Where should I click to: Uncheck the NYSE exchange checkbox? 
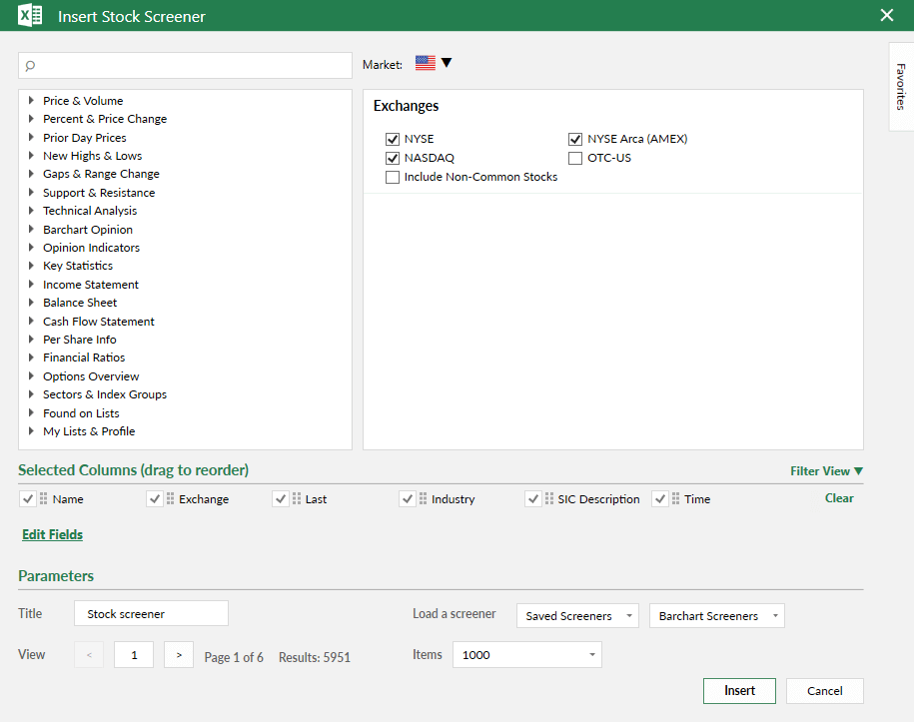pyautogui.click(x=393, y=139)
